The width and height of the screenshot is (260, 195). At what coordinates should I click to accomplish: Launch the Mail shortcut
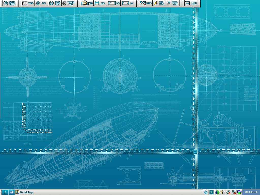(28, 3)
